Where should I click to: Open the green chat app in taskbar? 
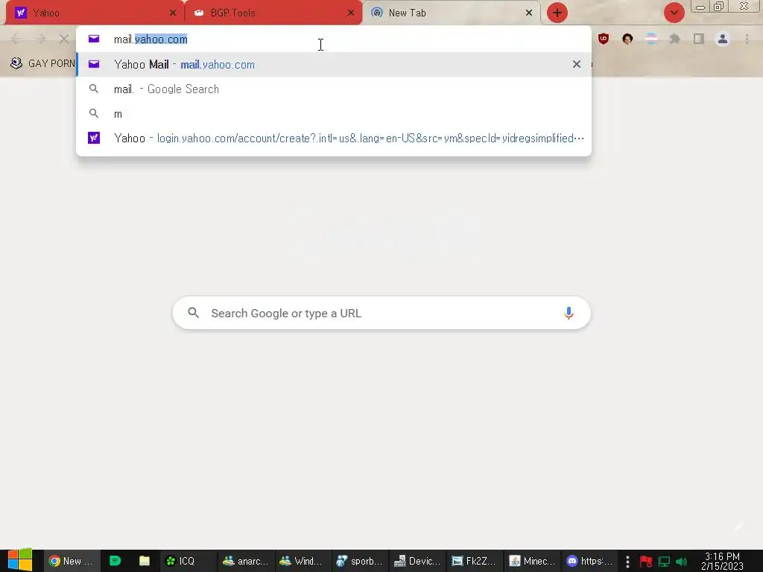115,561
